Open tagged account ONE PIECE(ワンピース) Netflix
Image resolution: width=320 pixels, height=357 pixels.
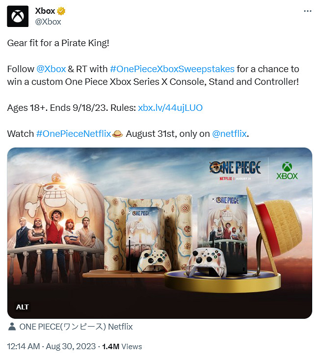(76, 327)
